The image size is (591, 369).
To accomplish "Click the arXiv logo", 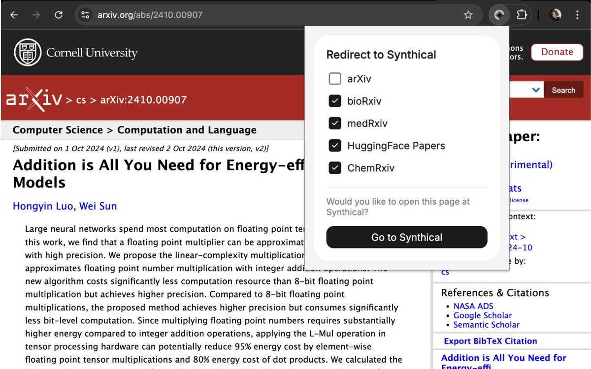I will (x=34, y=100).
